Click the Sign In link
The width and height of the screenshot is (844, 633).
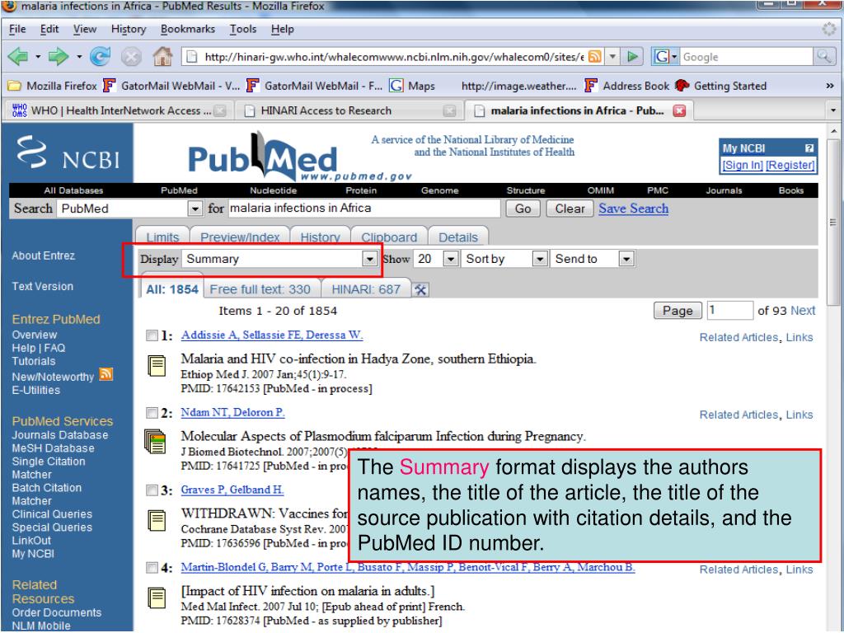point(743,165)
